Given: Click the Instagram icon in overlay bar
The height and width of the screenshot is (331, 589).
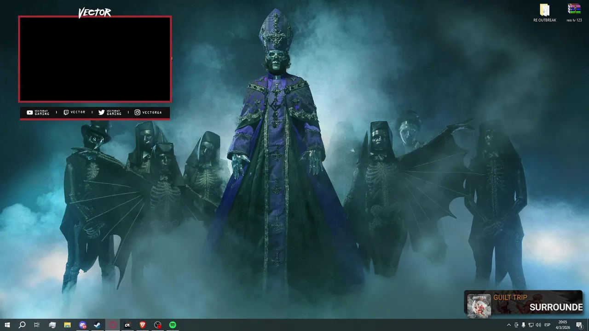Looking at the screenshot, I should point(137,112).
